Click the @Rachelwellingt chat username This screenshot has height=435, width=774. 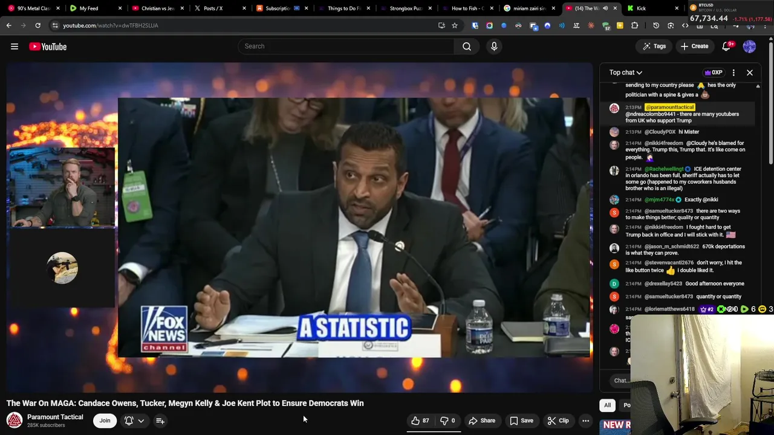click(663, 169)
